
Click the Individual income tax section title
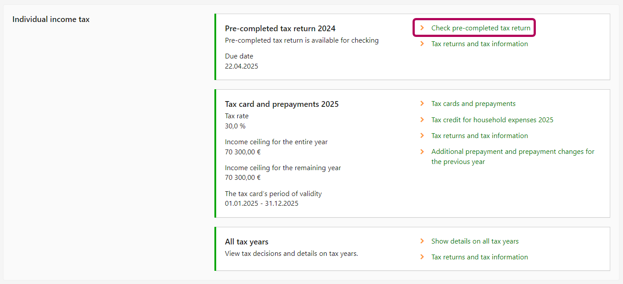pyautogui.click(x=51, y=19)
